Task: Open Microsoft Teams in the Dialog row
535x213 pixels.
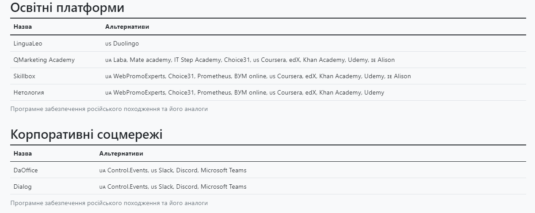Action: [223, 186]
